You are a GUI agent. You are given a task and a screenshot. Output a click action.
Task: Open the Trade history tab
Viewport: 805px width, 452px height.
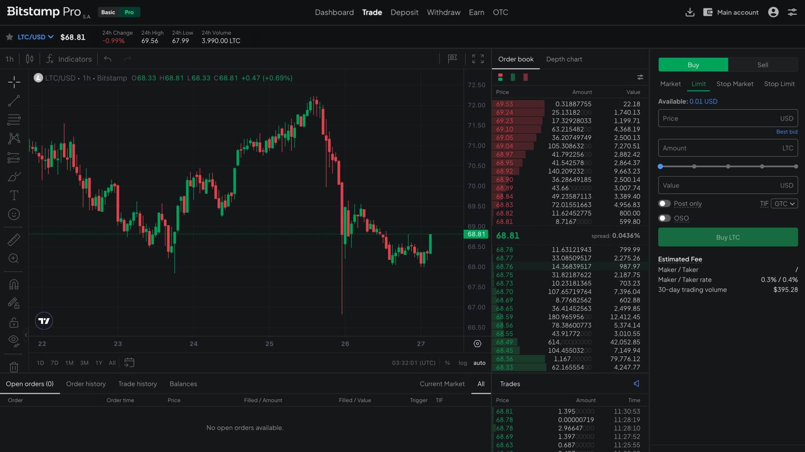coord(138,384)
